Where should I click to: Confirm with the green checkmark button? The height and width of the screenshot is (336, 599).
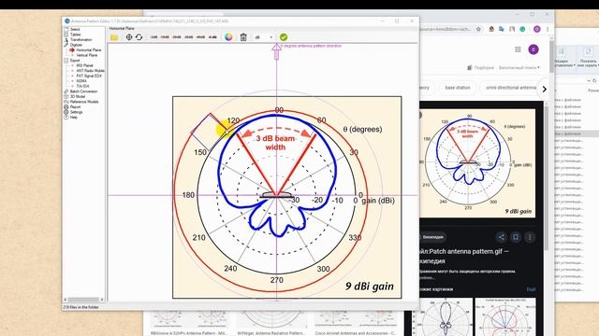tap(284, 37)
